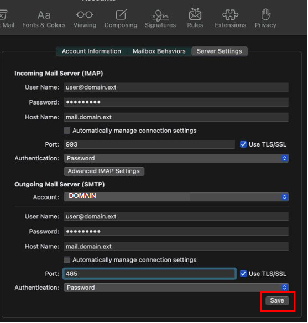
Task: Open the Viewing preferences pane
Action: pyautogui.click(x=85, y=19)
